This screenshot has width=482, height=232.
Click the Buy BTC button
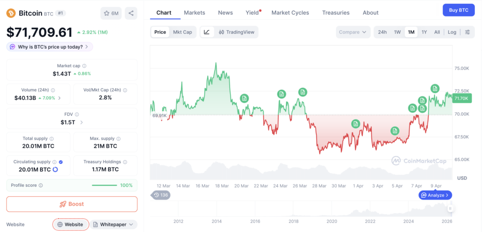pos(458,10)
